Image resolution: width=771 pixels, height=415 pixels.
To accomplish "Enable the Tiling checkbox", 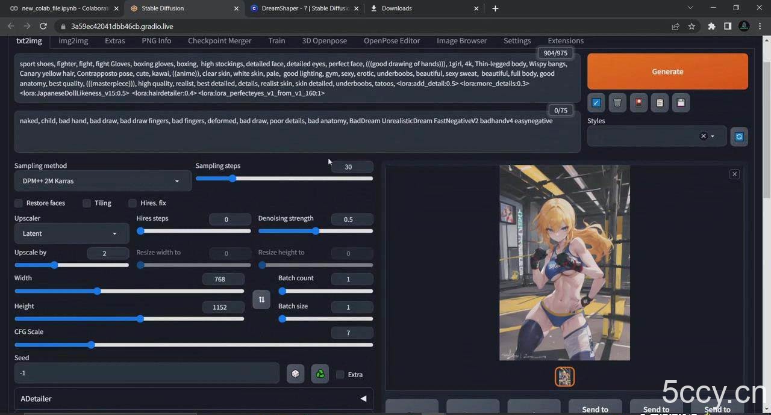I will click(x=87, y=203).
